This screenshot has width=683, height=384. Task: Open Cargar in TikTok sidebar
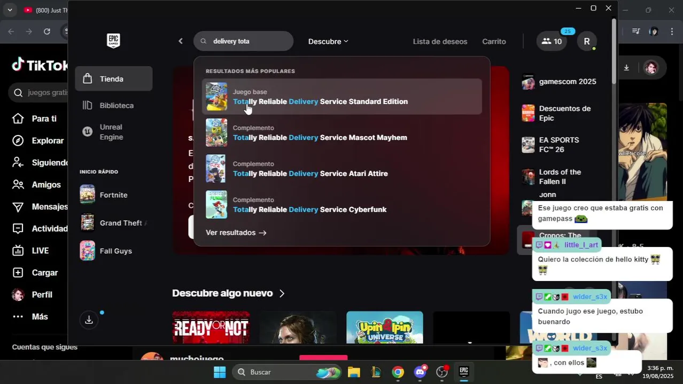(x=35, y=273)
